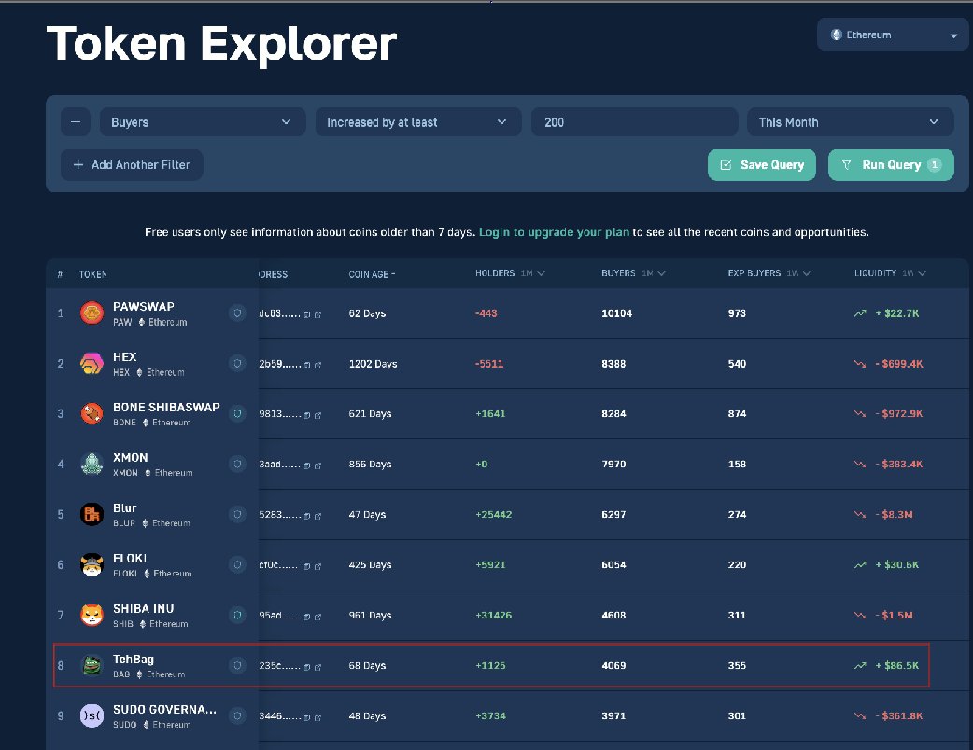The image size is (973, 750).
Task: Click the Save Query button
Action: click(x=761, y=165)
